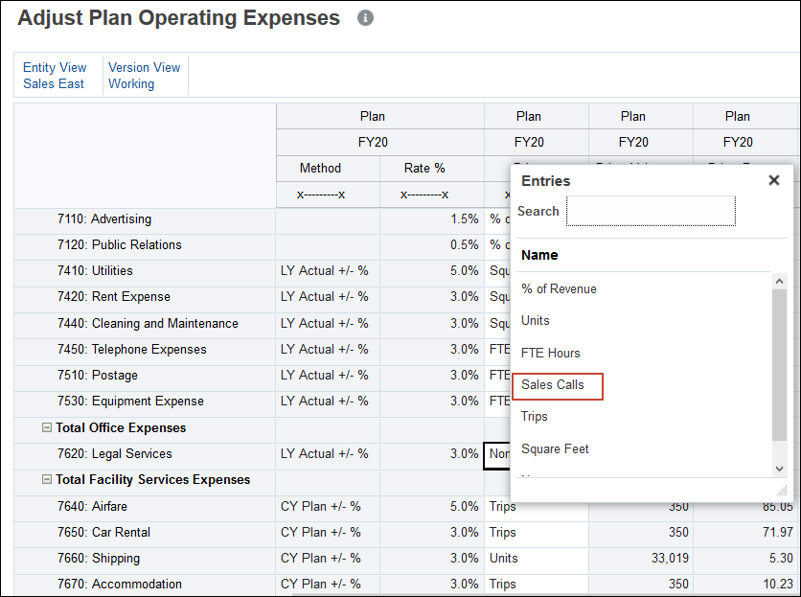801x597 pixels.
Task: Close the Entries dialog with the X icon
Action: pos(774,179)
